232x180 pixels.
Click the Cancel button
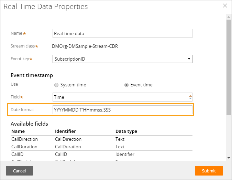(19, 171)
